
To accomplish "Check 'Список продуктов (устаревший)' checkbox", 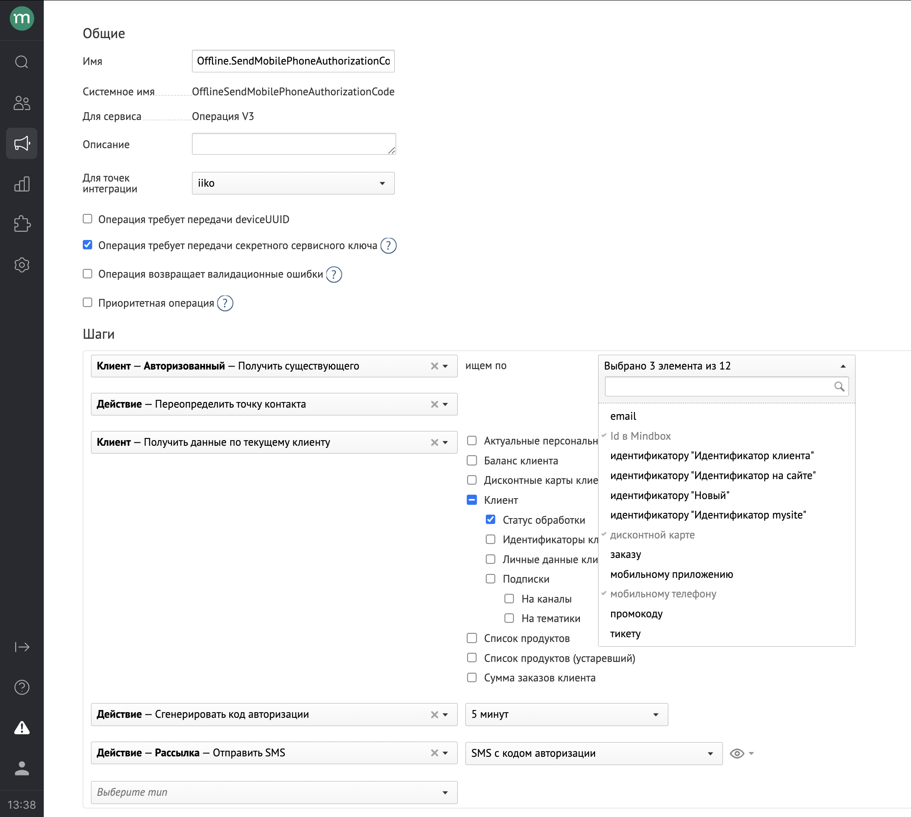I will [x=472, y=658].
